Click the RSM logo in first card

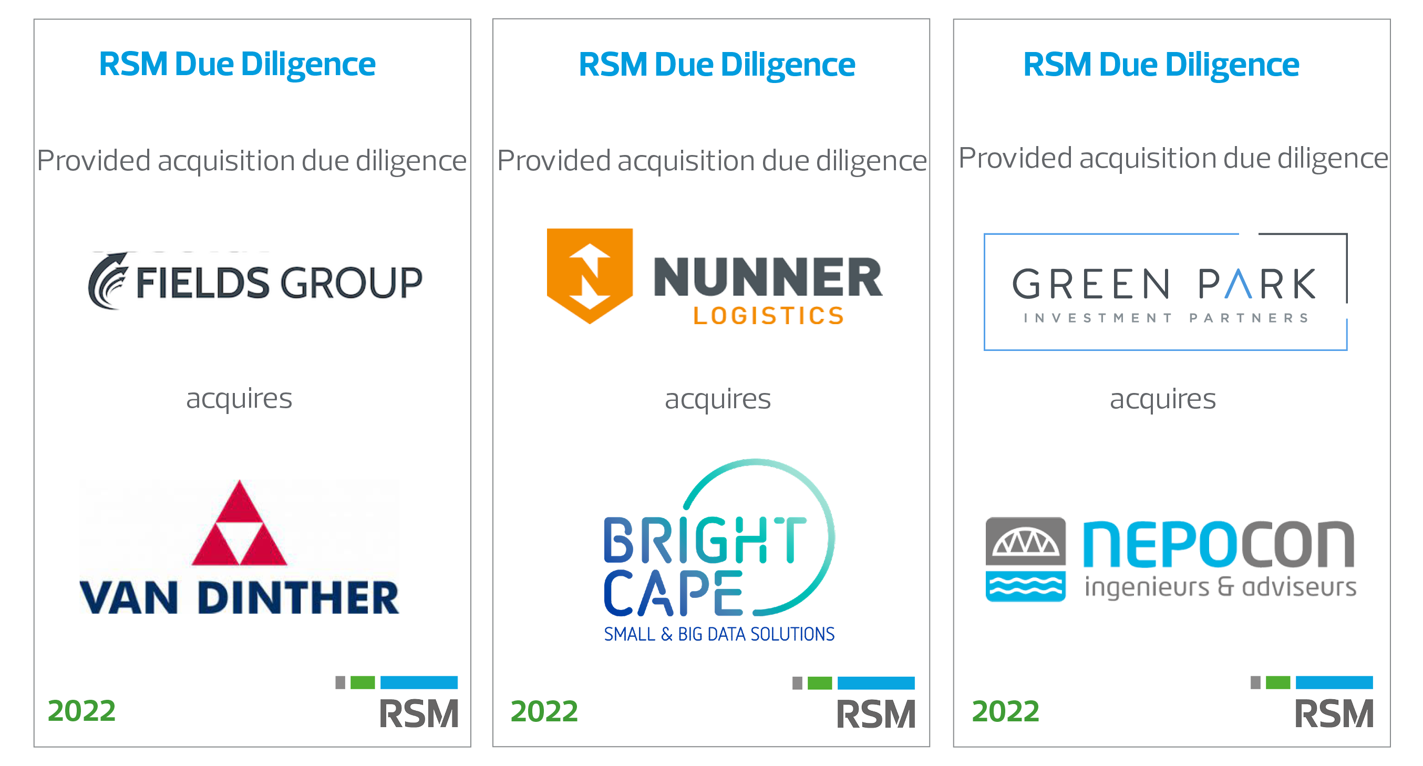[x=419, y=713]
